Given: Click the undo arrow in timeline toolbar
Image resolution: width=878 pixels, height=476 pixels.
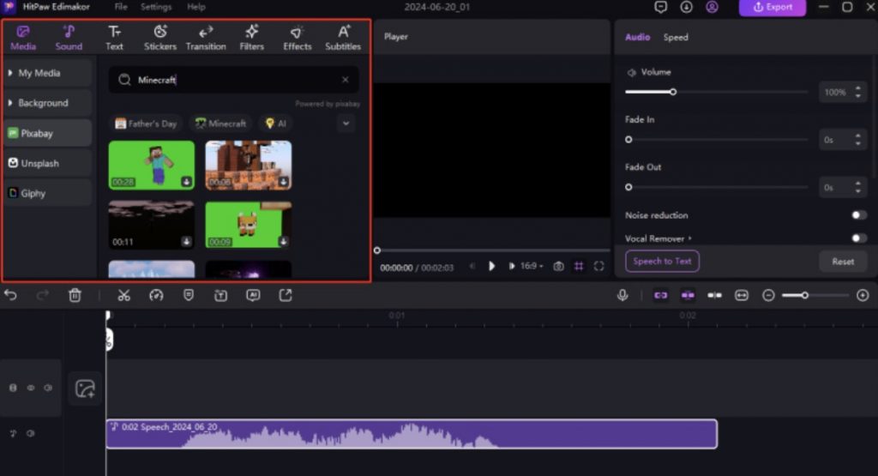Looking at the screenshot, I should [x=11, y=295].
